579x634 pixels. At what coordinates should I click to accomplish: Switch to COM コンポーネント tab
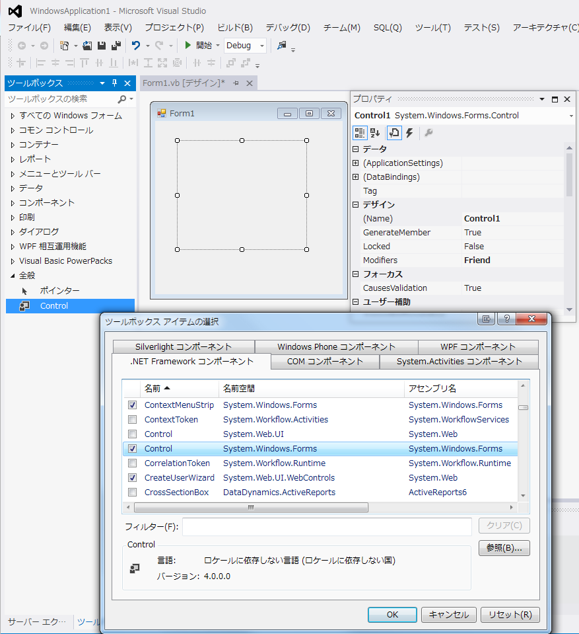(x=325, y=362)
